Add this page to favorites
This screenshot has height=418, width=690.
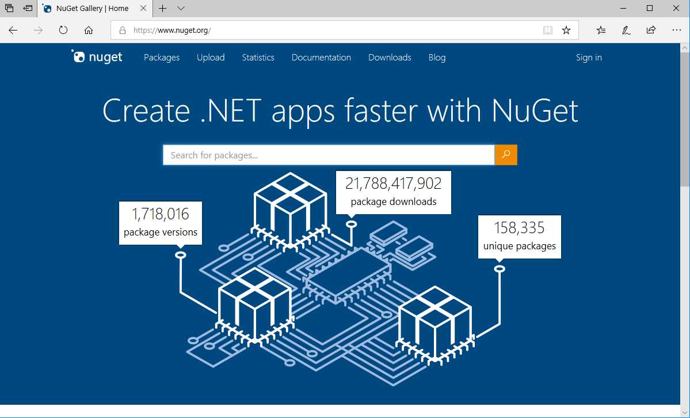(x=566, y=30)
